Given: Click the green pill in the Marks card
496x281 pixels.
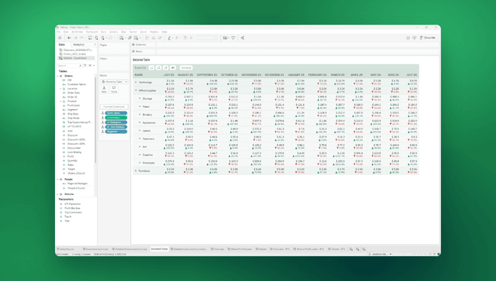Looking at the screenshot, I should (x=116, y=118).
